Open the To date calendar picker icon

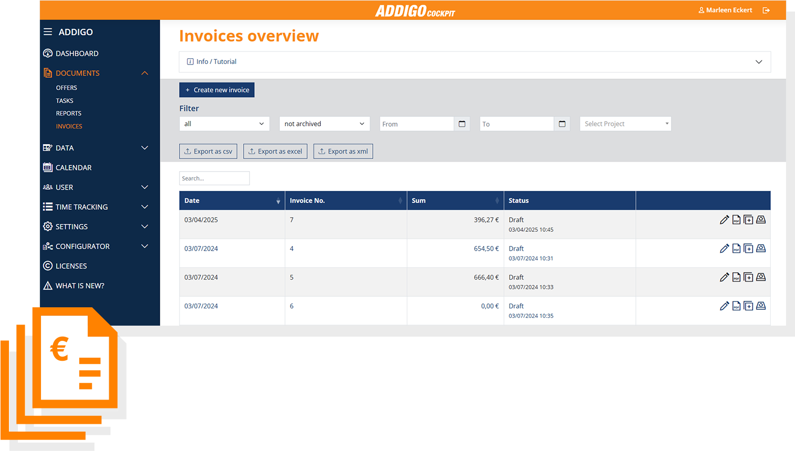point(562,124)
